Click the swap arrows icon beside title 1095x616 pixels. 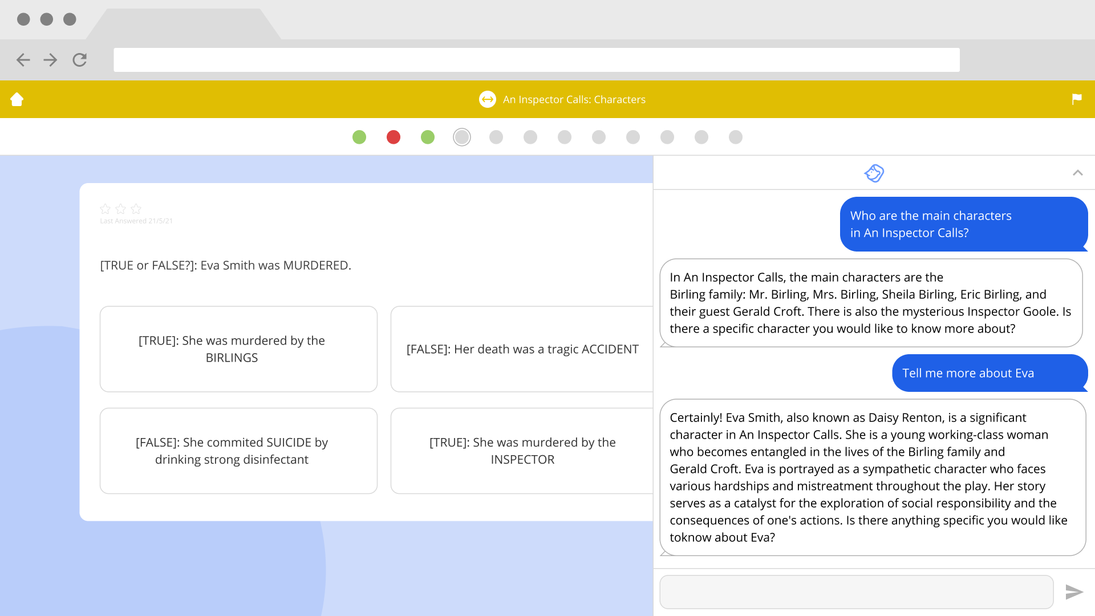[487, 99]
